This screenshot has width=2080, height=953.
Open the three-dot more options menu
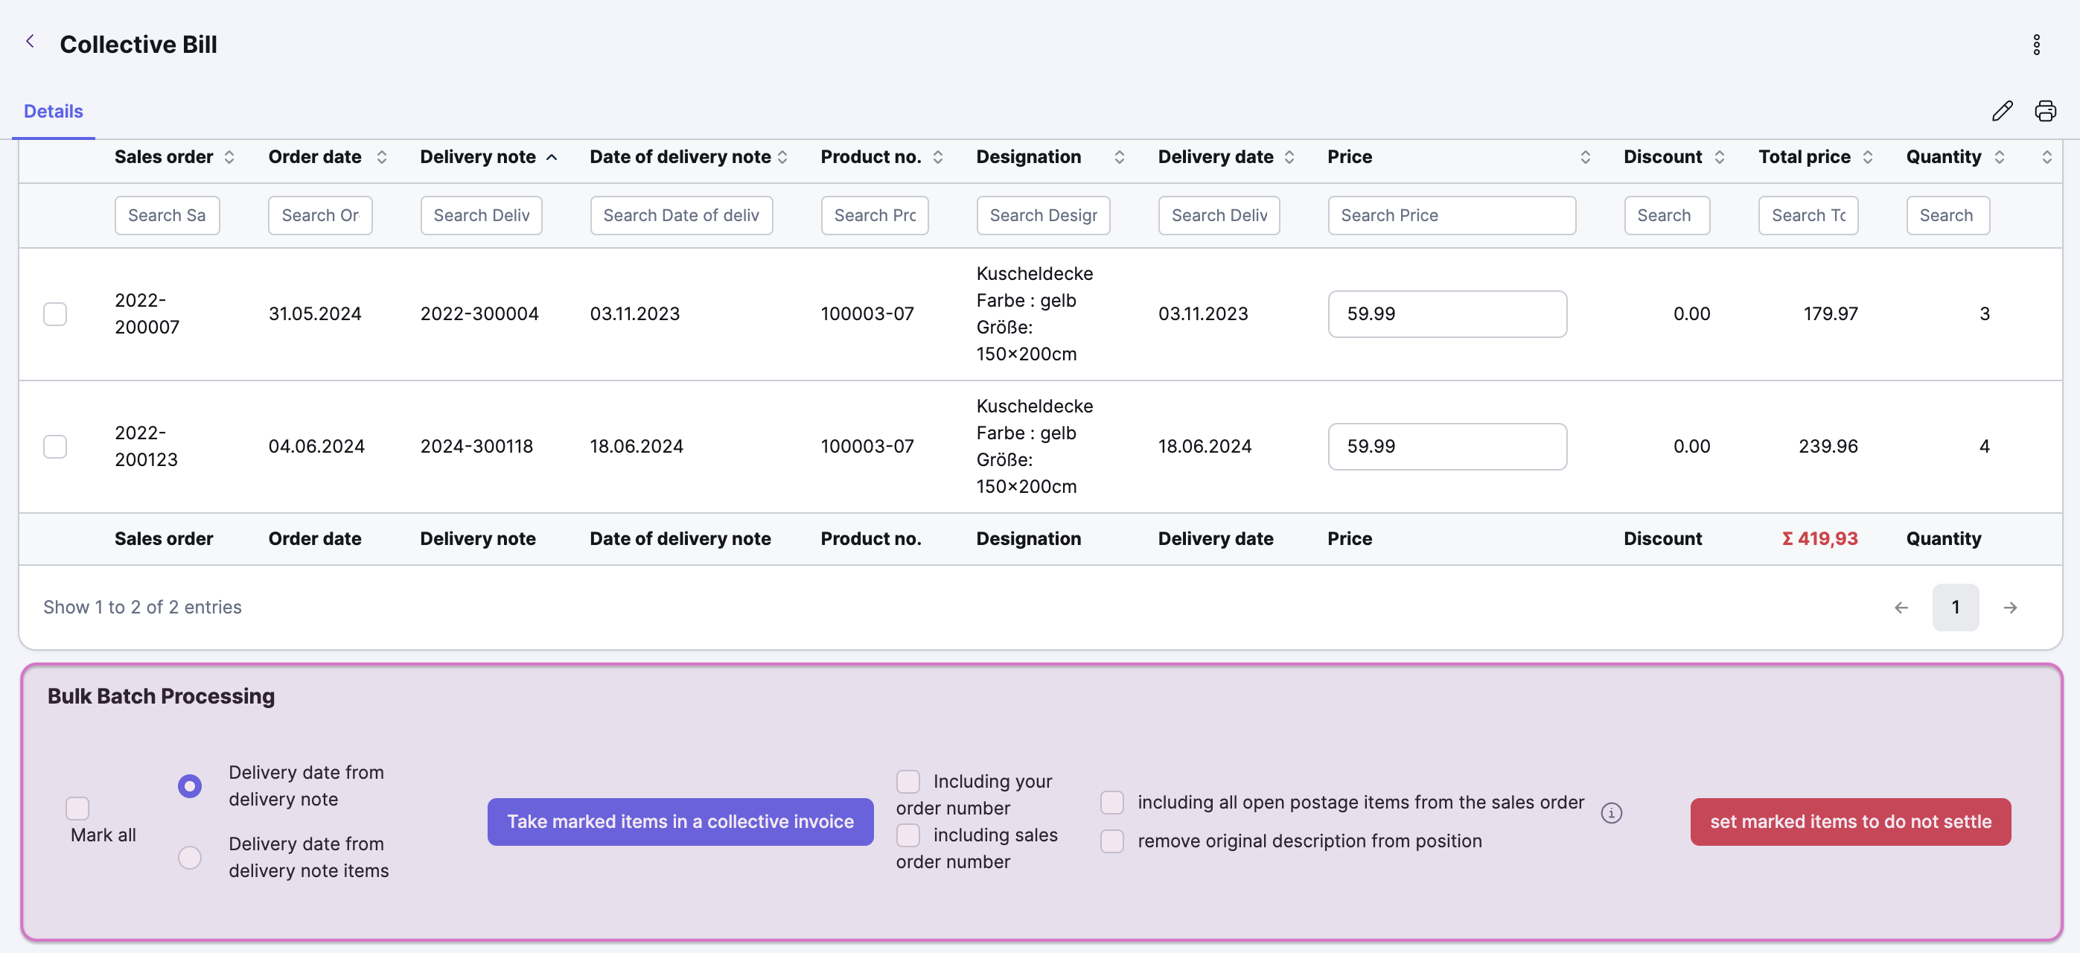tap(2035, 45)
